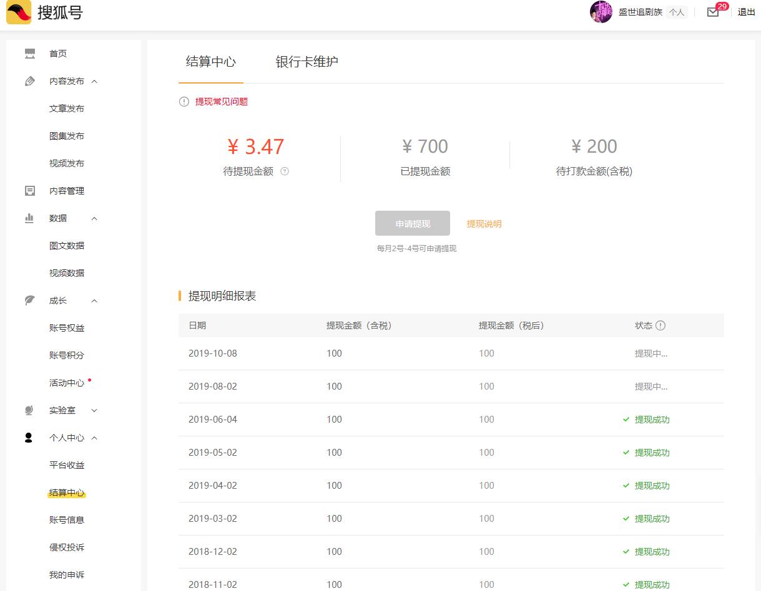Image resolution: width=761 pixels, height=591 pixels.
Task: Click the 内容管理 icon in sidebar
Action: point(30,191)
